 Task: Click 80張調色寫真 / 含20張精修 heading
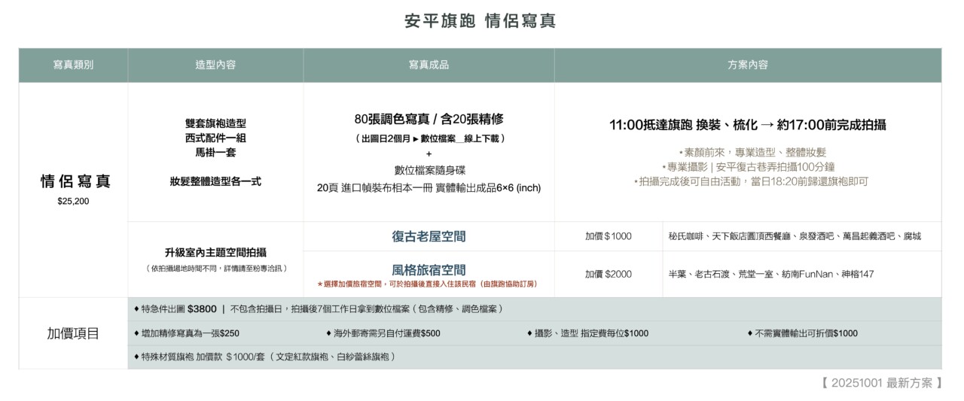[429, 119]
